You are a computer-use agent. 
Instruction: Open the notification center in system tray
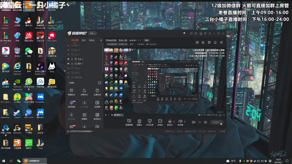[287, 161]
